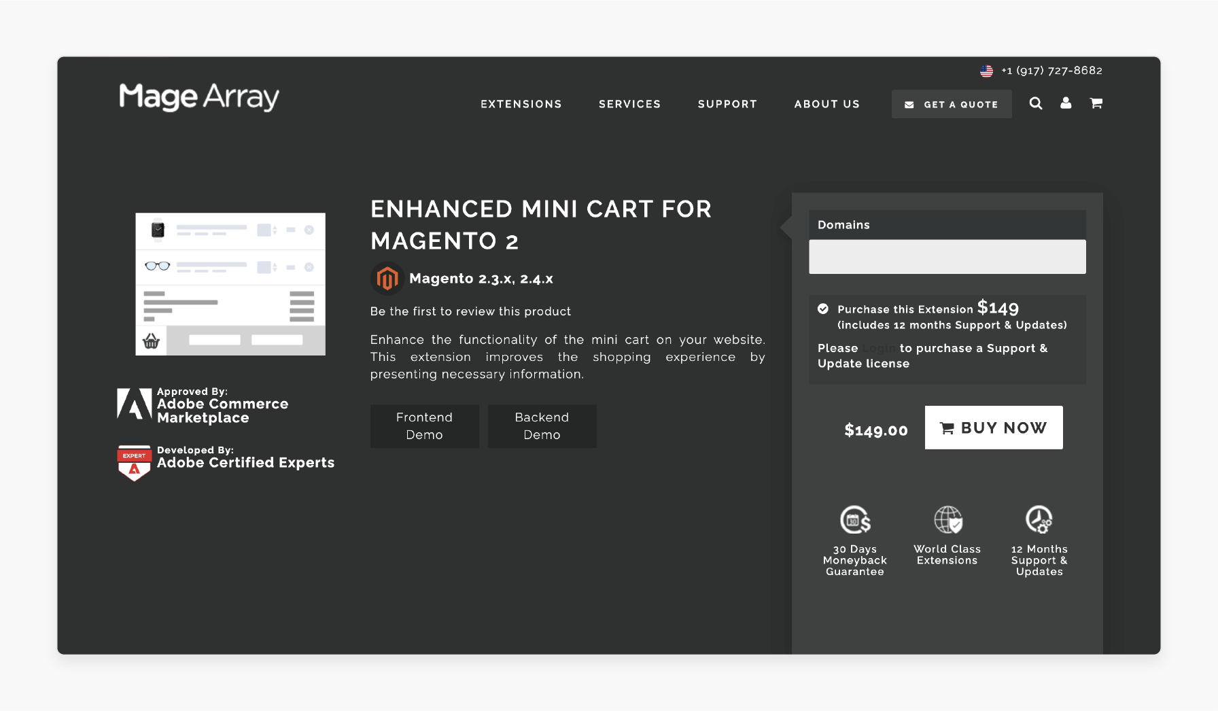The height and width of the screenshot is (711, 1218).
Task: Click the Domains label
Action: 843,225
